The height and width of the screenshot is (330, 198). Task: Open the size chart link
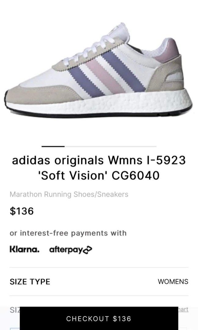coord(183,309)
